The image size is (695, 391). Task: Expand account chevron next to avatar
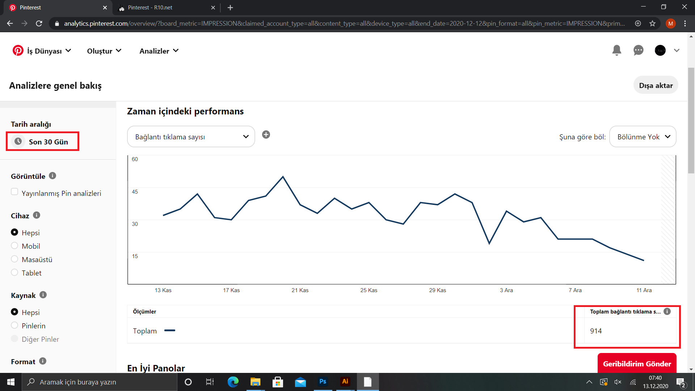(x=677, y=51)
